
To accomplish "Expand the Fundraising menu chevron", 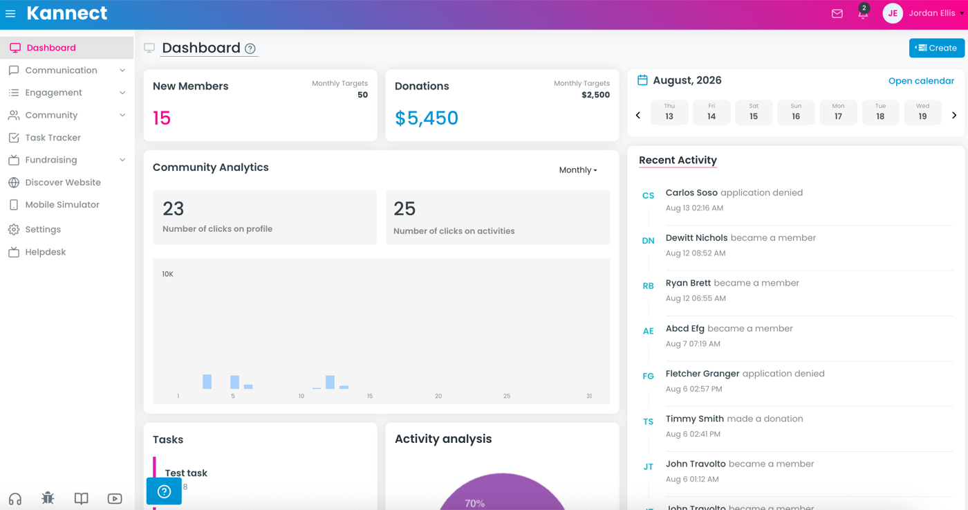I will 122,160.
